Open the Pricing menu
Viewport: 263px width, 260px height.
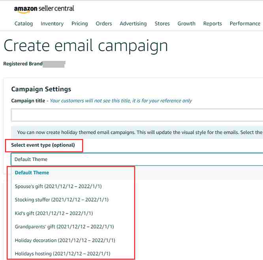point(80,24)
